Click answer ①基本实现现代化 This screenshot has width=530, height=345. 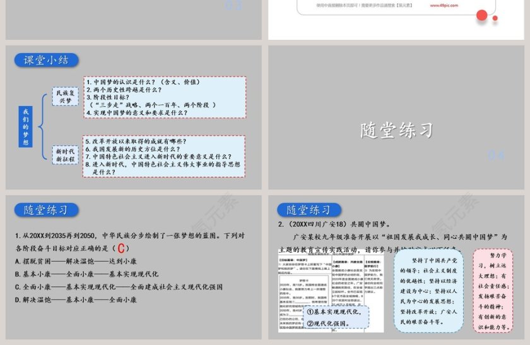334,312
